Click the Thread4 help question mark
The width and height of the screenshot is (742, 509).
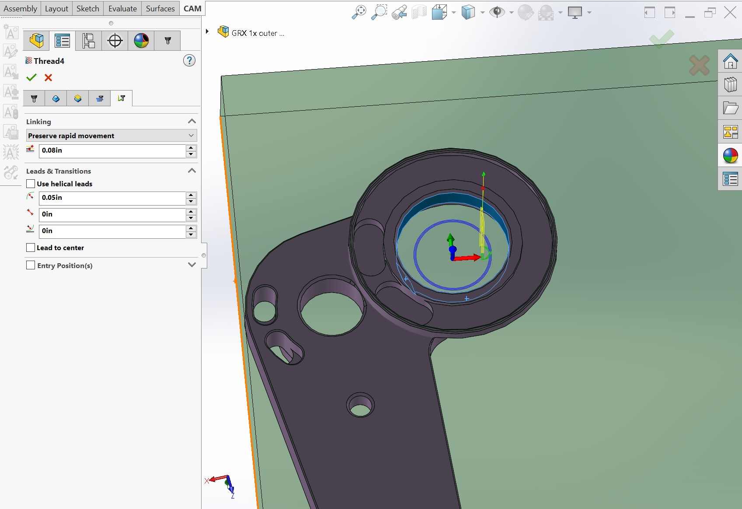click(189, 60)
